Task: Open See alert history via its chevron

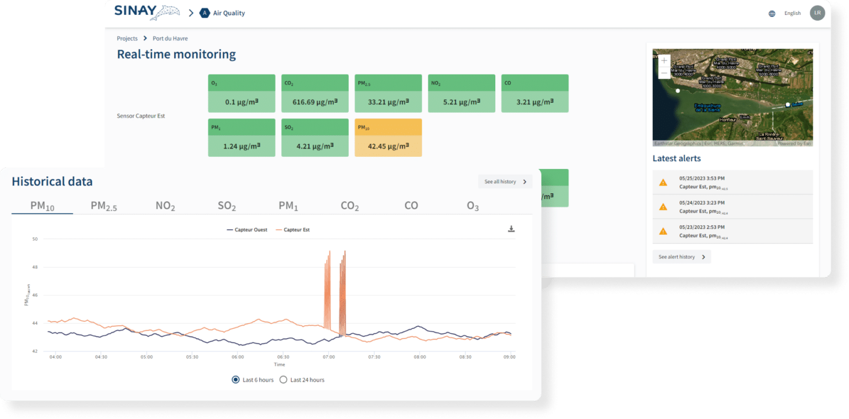Action: tap(703, 256)
